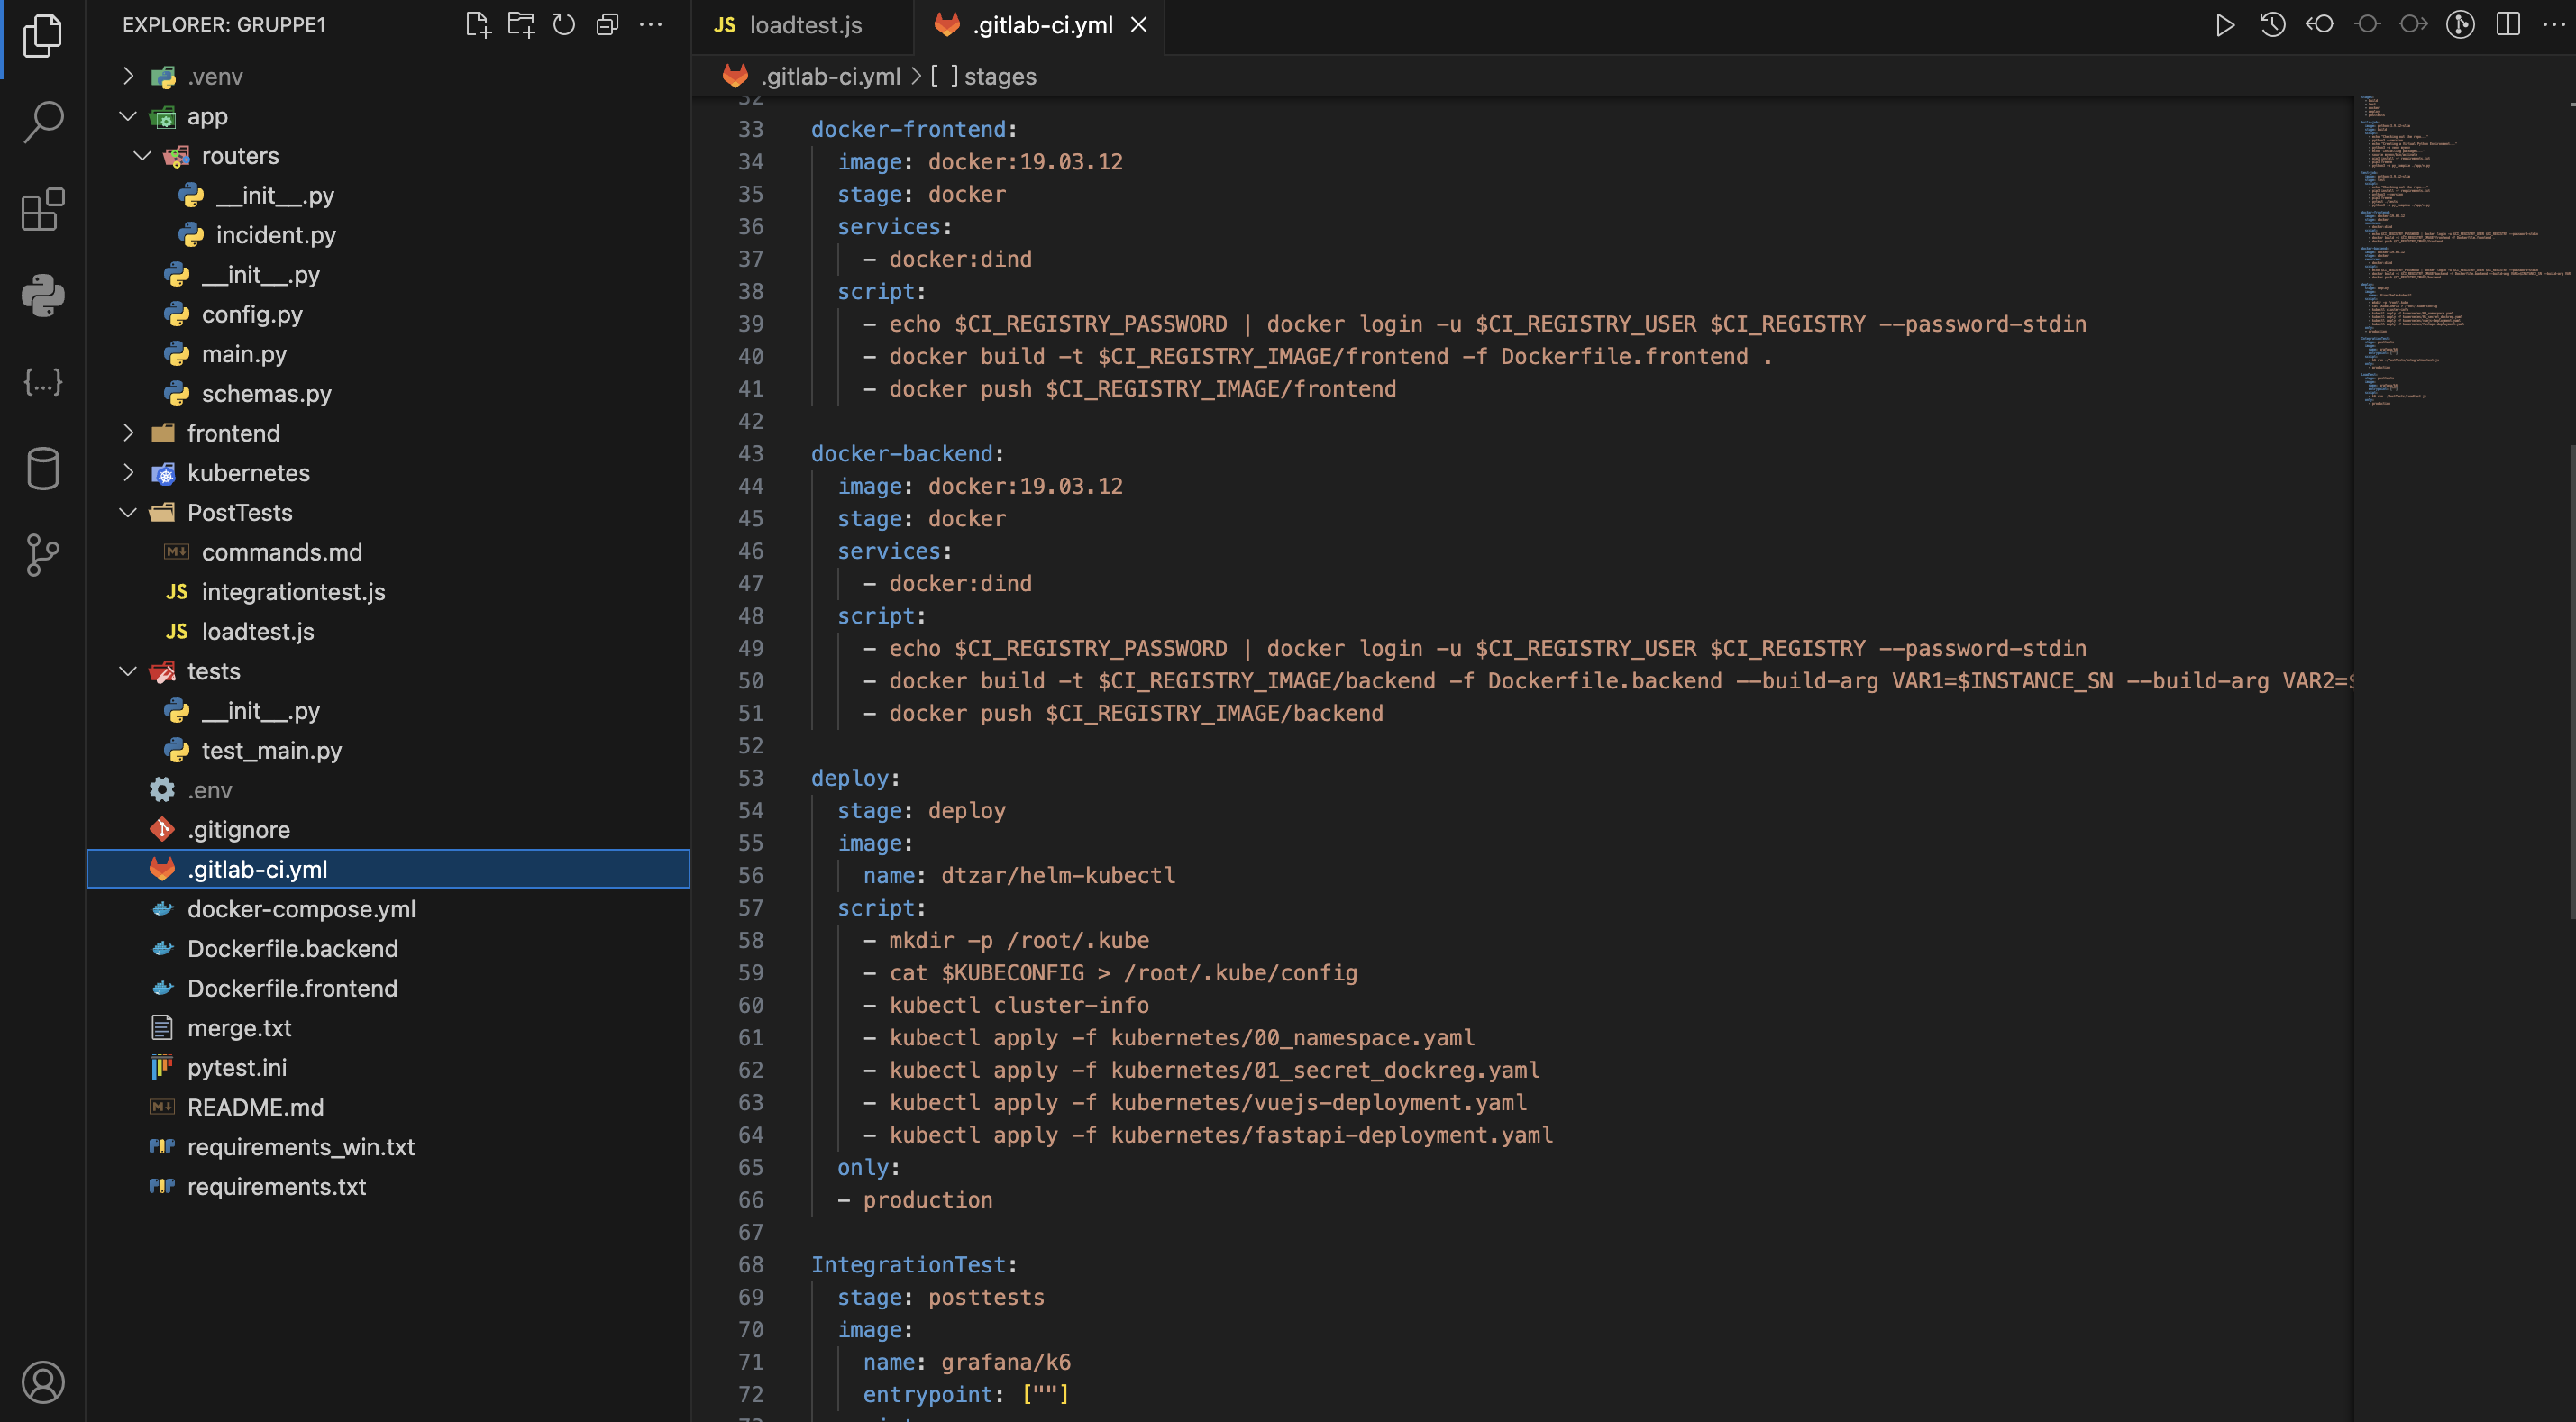Close the .gitlab-ci.yml tab

(x=1138, y=25)
